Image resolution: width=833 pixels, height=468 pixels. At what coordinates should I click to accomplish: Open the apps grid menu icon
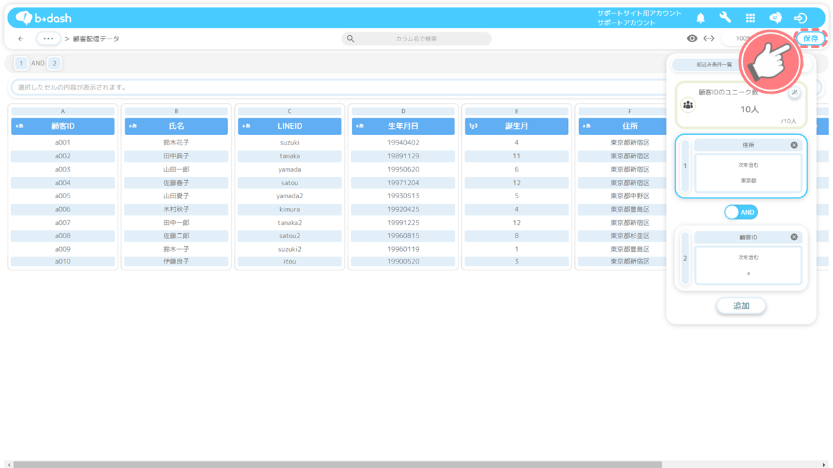750,18
